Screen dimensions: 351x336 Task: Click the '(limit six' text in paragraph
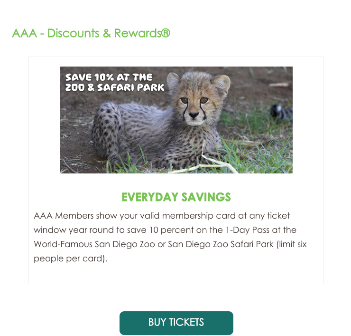click(292, 244)
